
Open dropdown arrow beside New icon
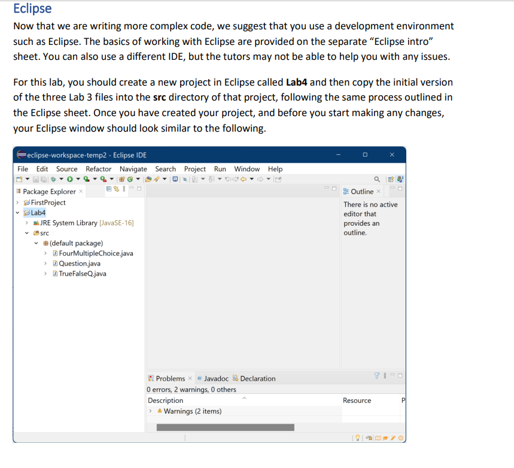[28, 179]
